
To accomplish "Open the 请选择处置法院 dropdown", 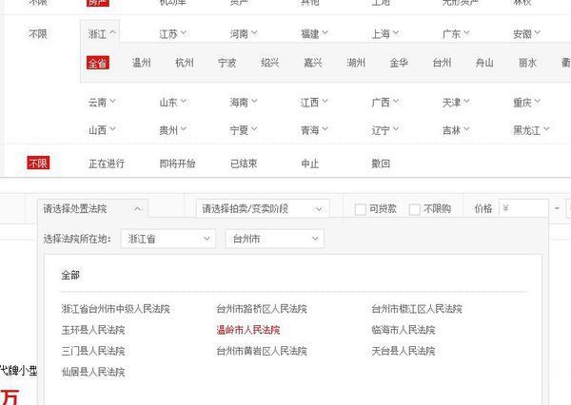I will click(x=92, y=208).
